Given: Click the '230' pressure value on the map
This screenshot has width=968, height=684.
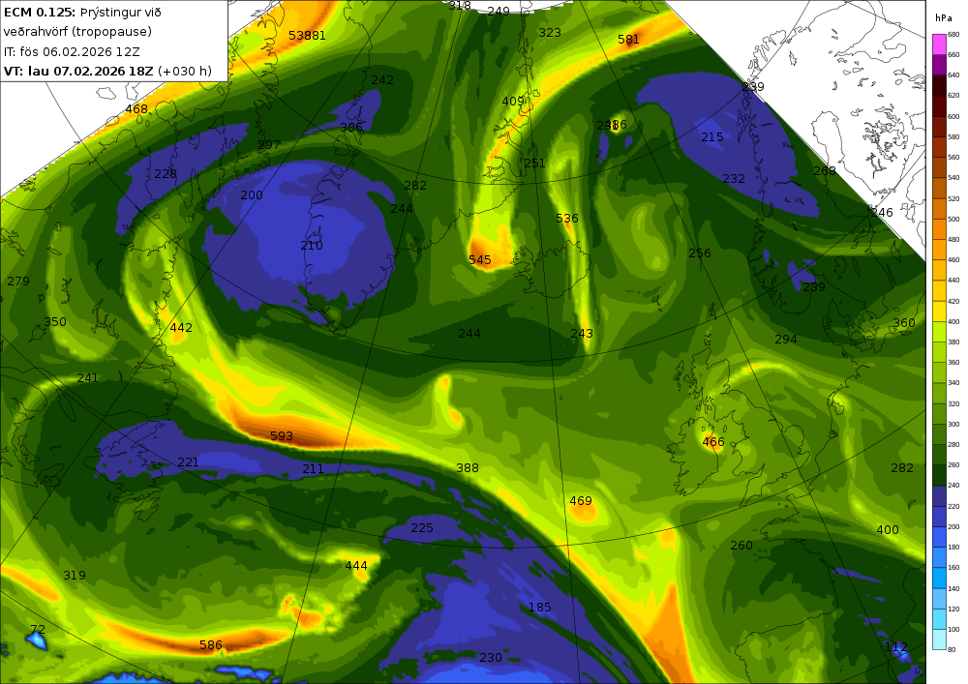Looking at the screenshot, I should pyautogui.click(x=491, y=658).
